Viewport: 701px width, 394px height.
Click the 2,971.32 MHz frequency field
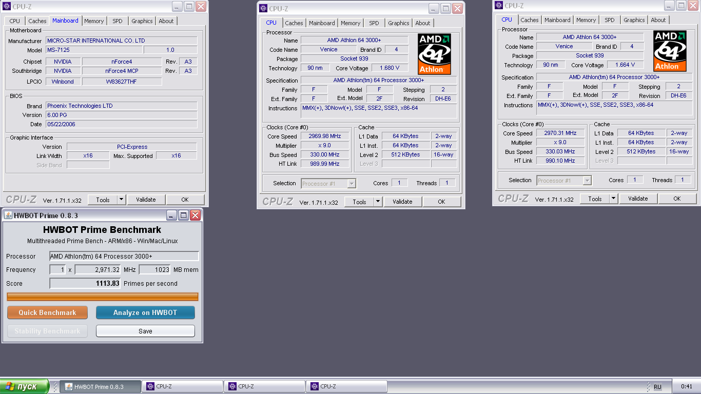pyautogui.click(x=98, y=269)
